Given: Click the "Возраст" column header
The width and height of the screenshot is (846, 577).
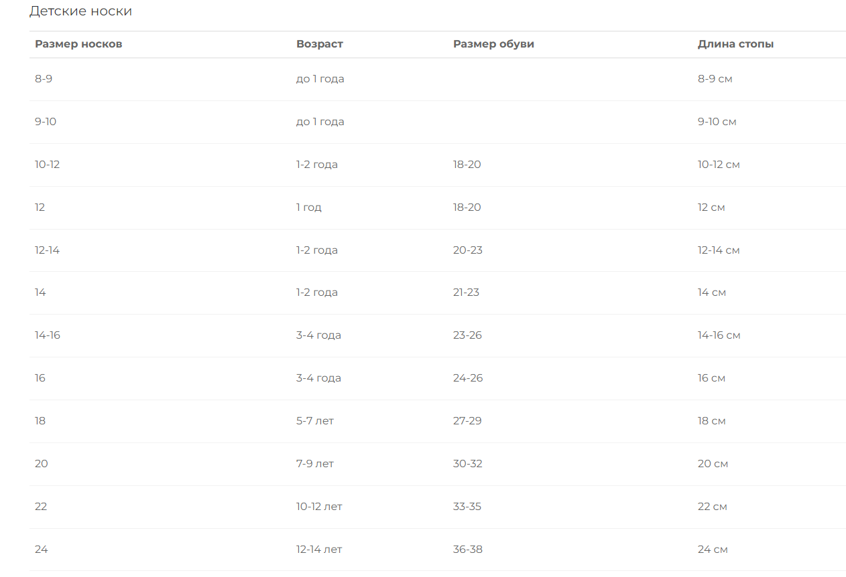Looking at the screenshot, I should click(320, 44).
